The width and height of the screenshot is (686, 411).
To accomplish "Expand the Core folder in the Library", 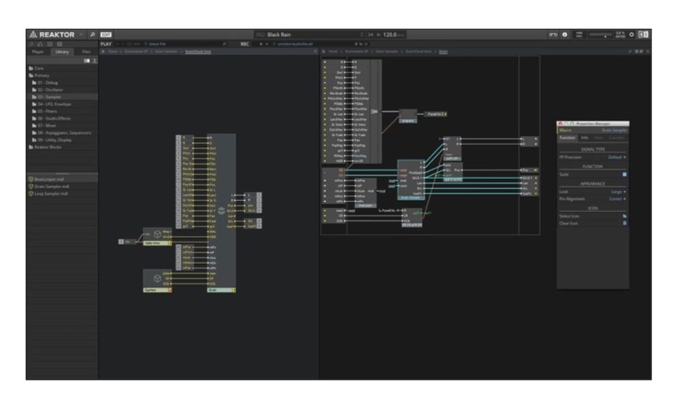I will coord(37,68).
